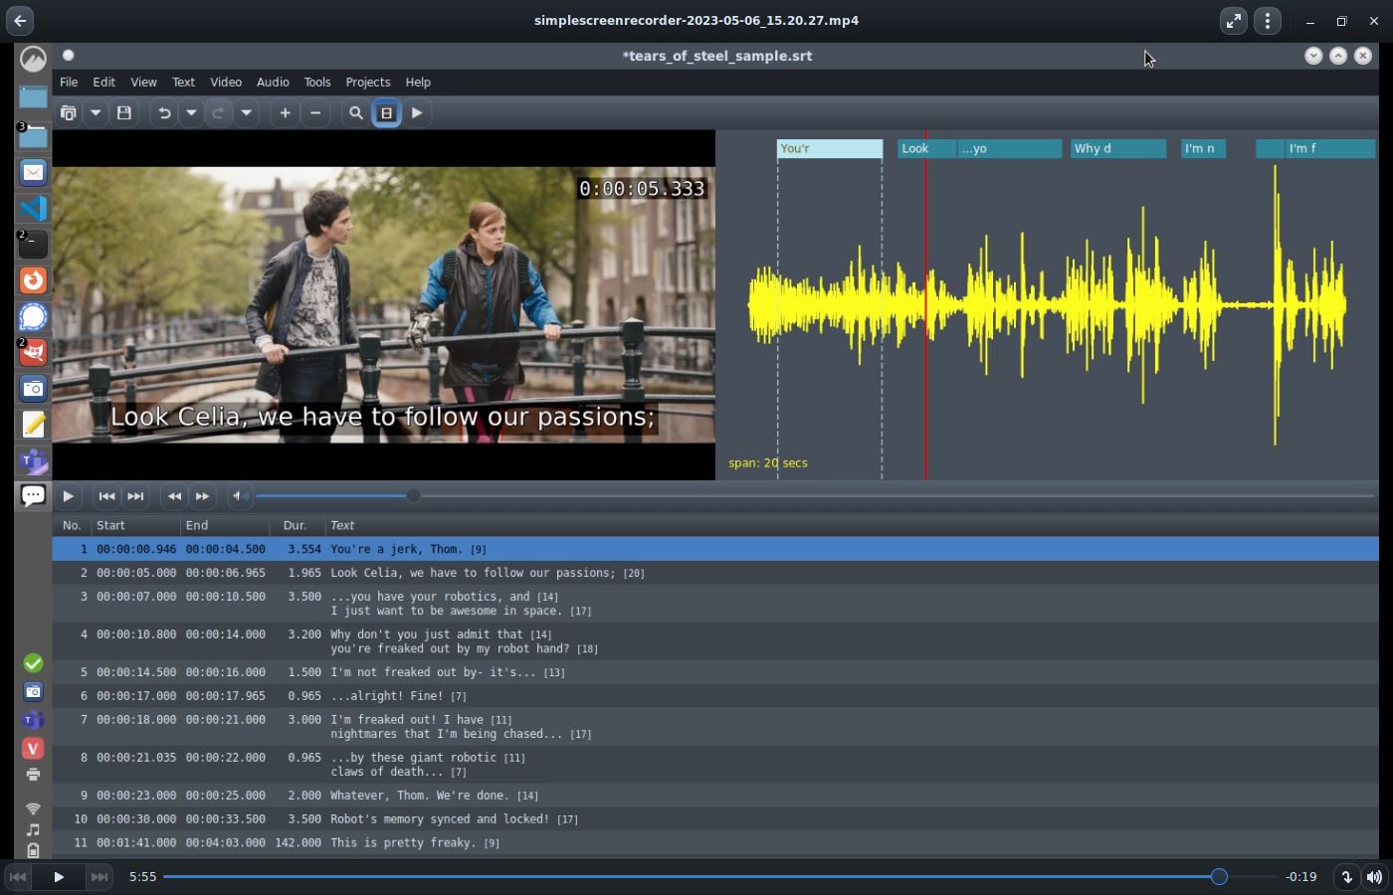
Task: Click the undo arrow toolbar icon
Action: [164, 113]
